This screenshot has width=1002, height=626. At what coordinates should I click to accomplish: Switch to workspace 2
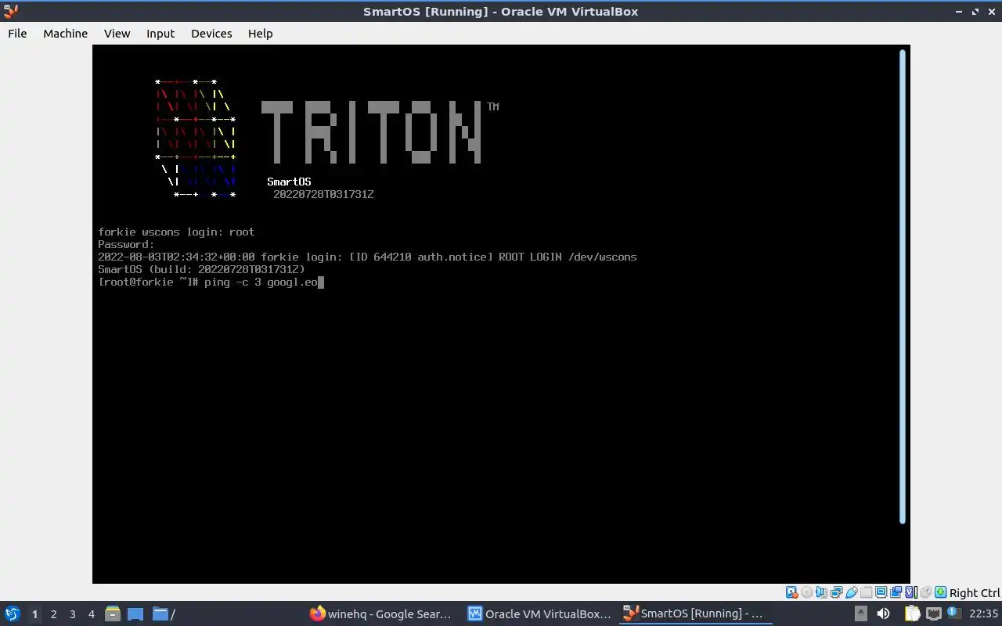point(53,614)
